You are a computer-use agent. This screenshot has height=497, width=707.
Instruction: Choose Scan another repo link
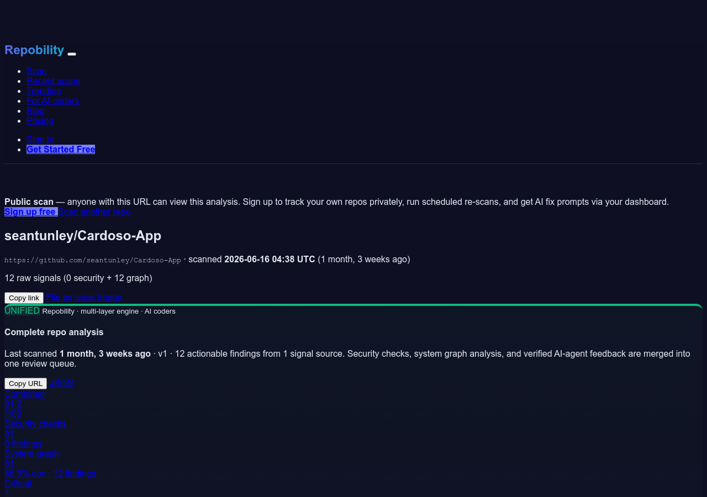(94, 212)
